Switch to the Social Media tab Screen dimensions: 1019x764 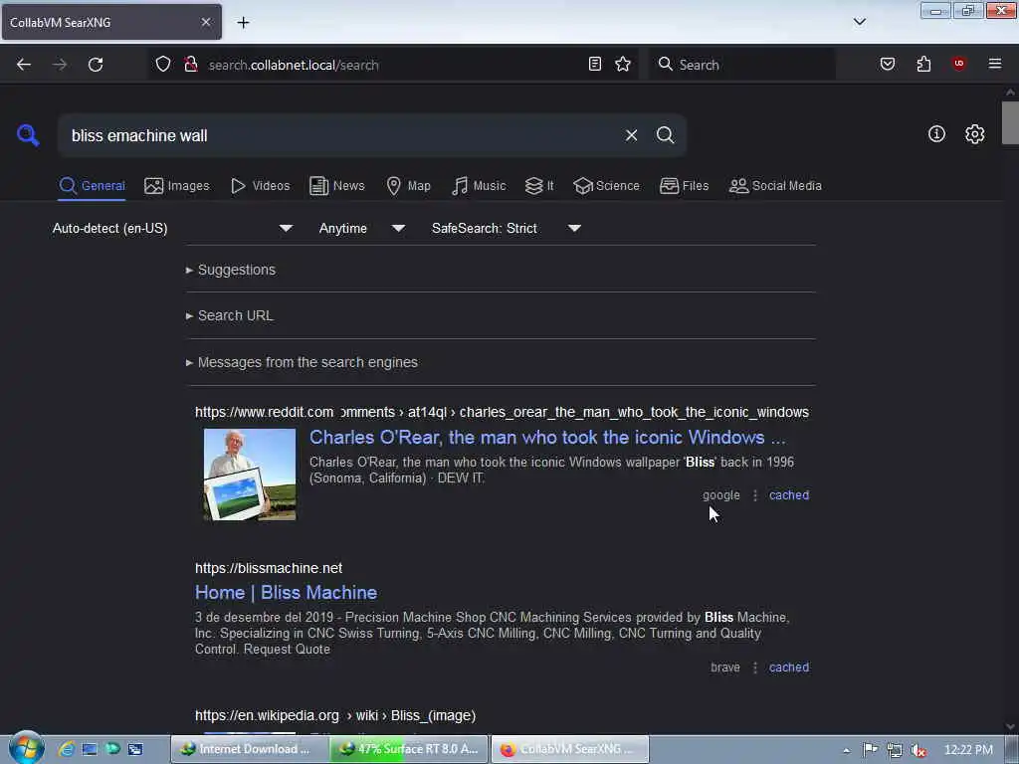pos(775,186)
